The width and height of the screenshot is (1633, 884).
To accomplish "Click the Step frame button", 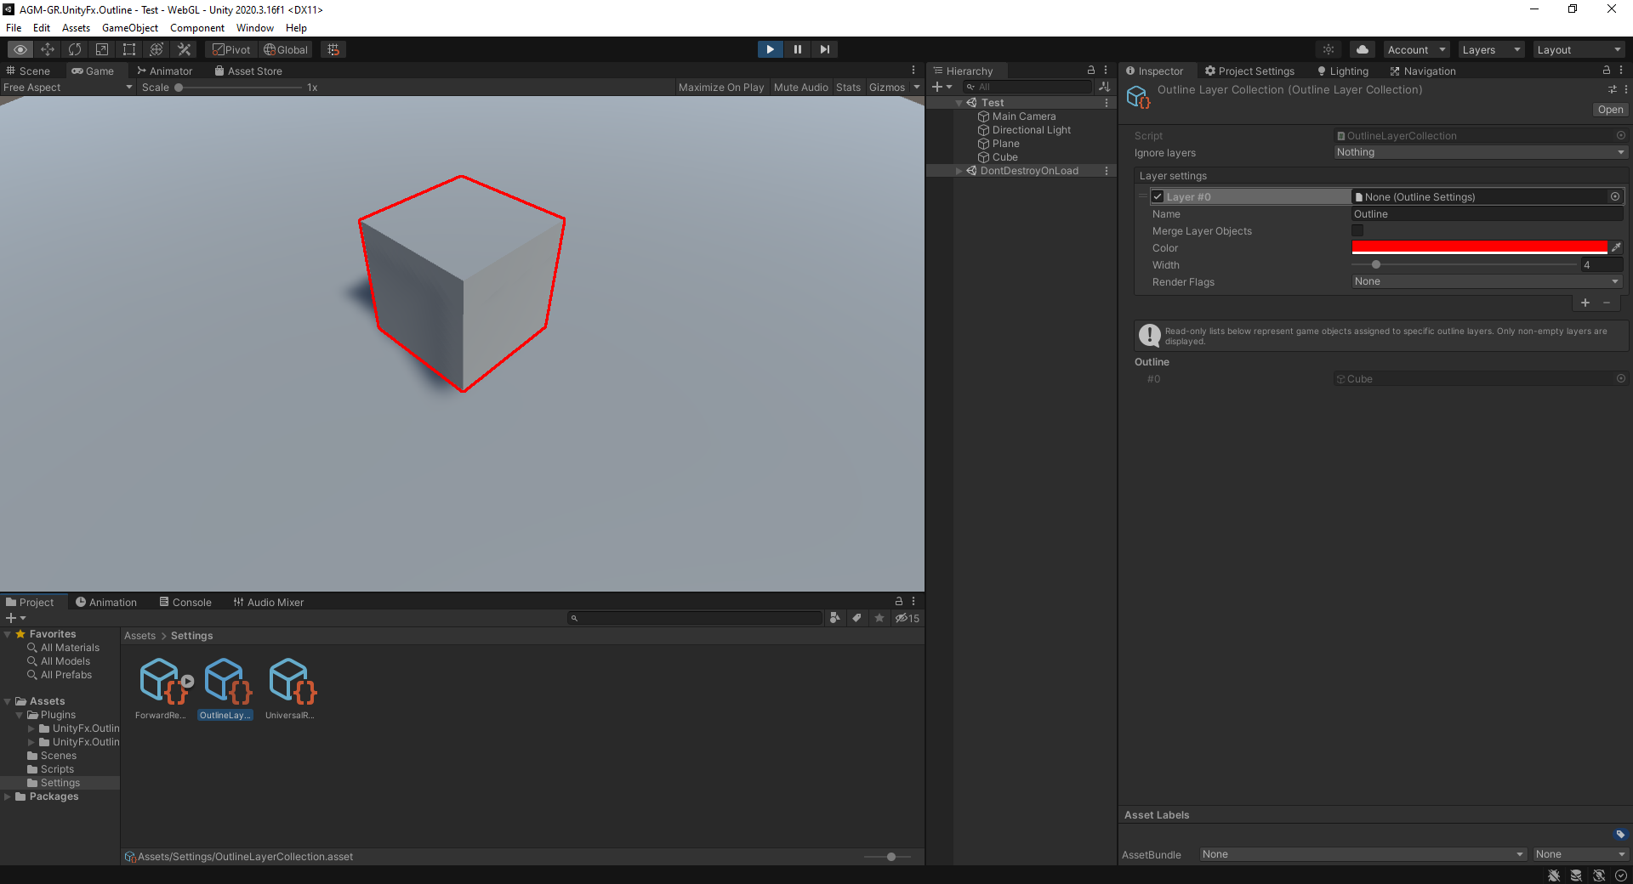I will (824, 49).
